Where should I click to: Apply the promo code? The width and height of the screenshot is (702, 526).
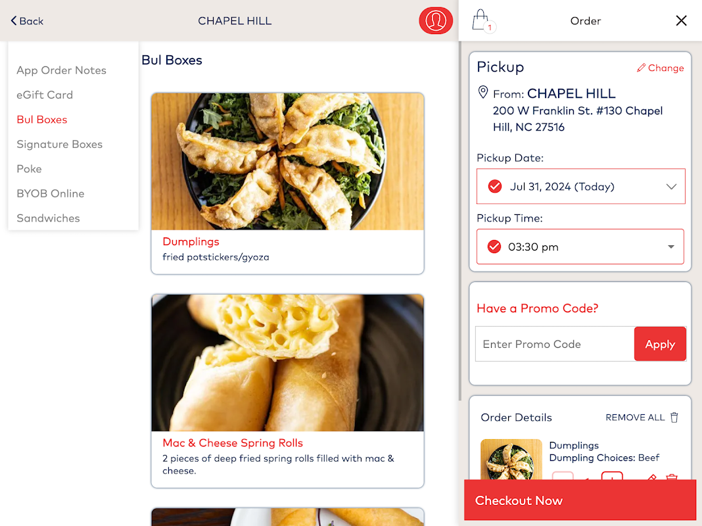(660, 344)
